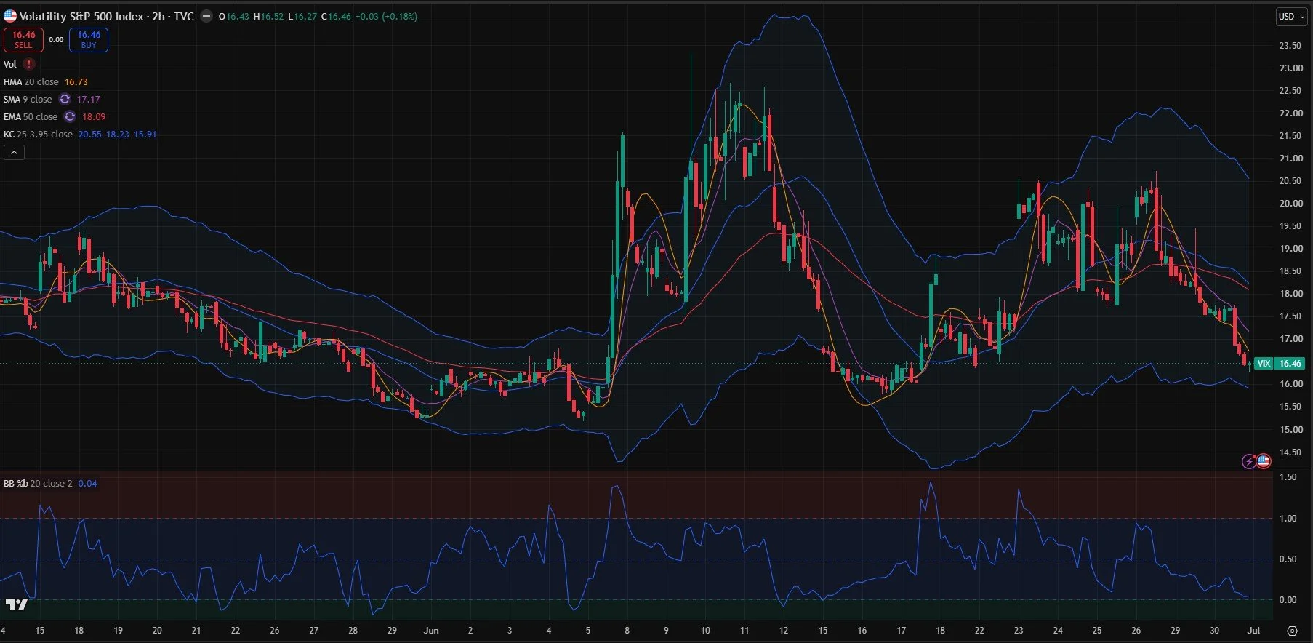Click the 23.50 price scale label

click(x=1290, y=45)
